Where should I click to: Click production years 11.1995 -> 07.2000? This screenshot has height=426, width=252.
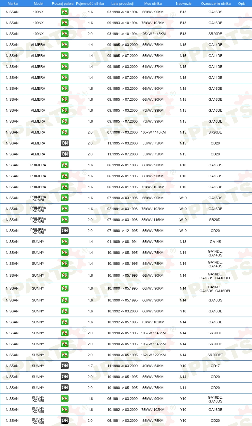[122, 154]
